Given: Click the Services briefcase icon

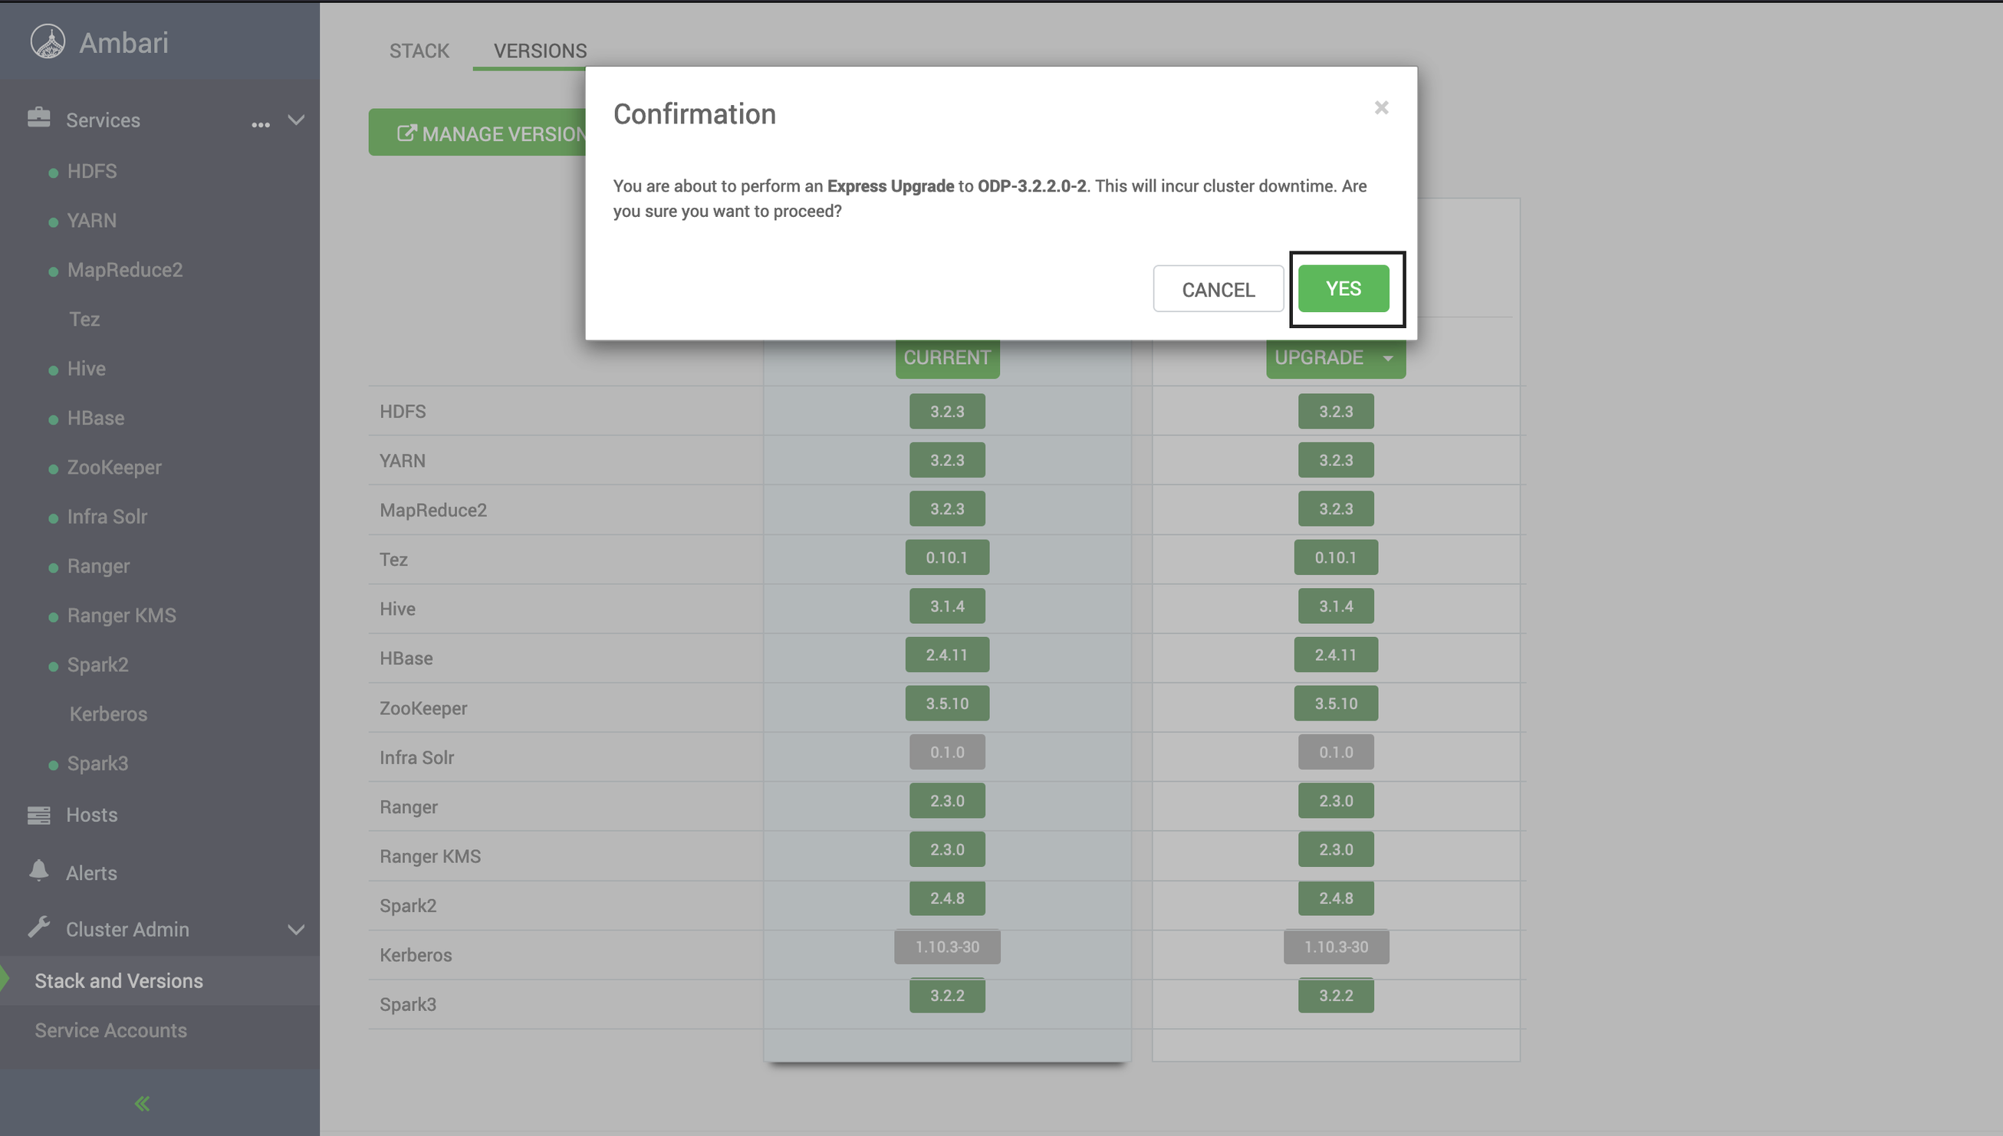Looking at the screenshot, I should [38, 118].
